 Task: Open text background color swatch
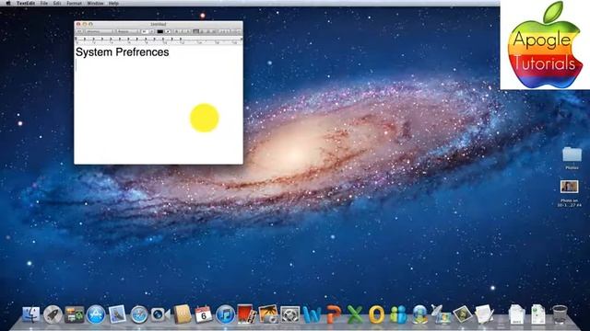[x=168, y=31]
